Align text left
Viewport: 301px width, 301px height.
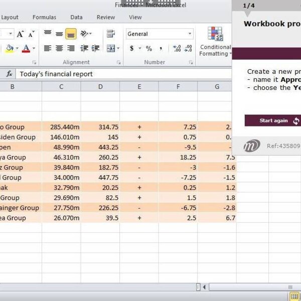coord(48,48)
